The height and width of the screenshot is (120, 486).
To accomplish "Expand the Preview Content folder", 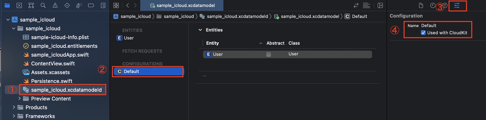I will [x=19, y=99].
